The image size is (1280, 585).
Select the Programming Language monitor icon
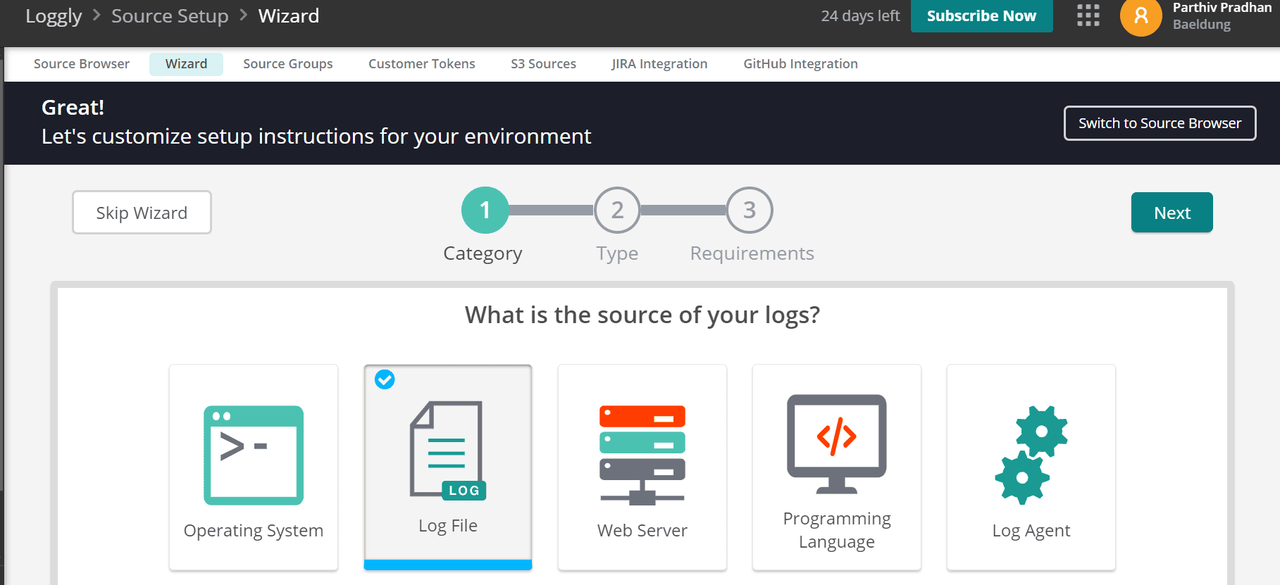[x=836, y=444]
